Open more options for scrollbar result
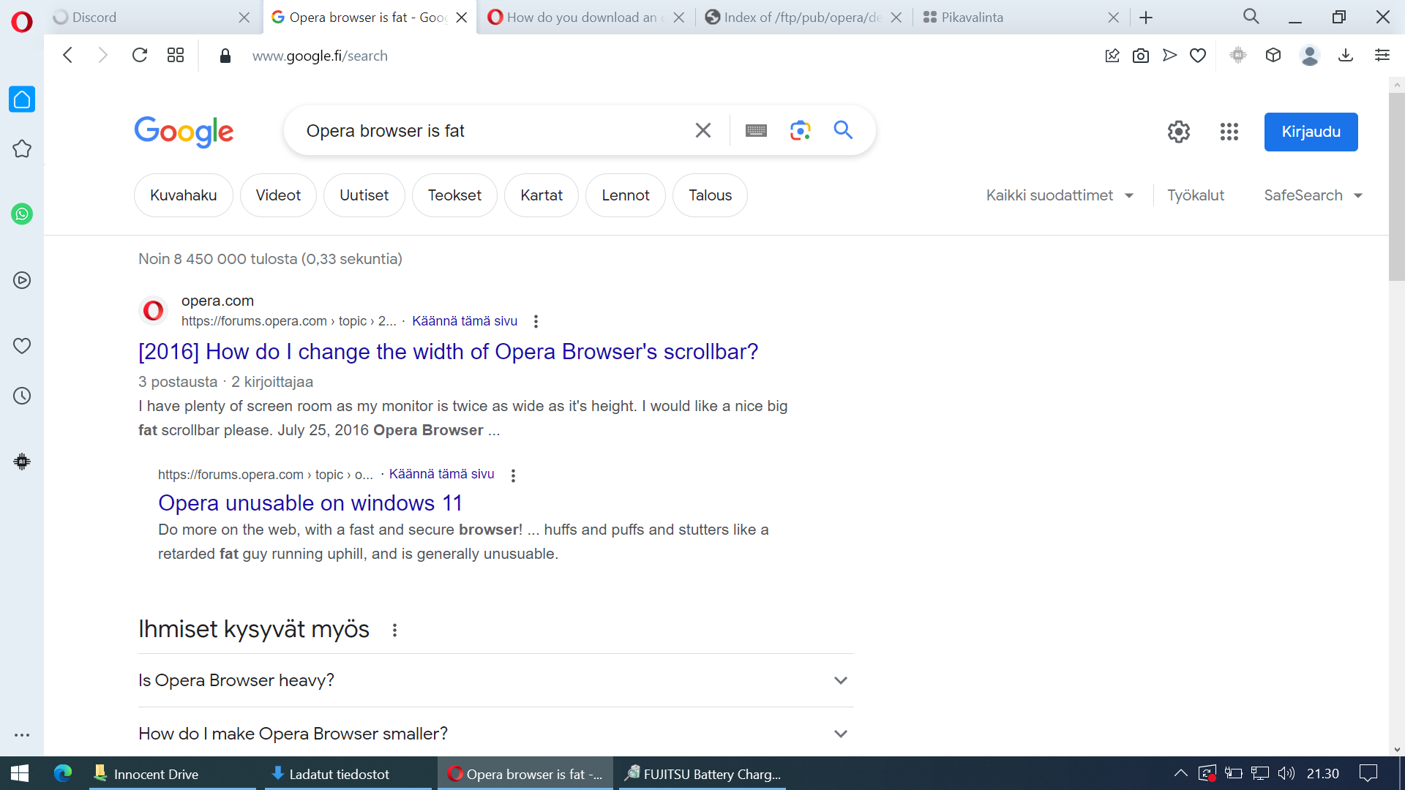Image resolution: width=1405 pixels, height=790 pixels. pyautogui.click(x=536, y=321)
